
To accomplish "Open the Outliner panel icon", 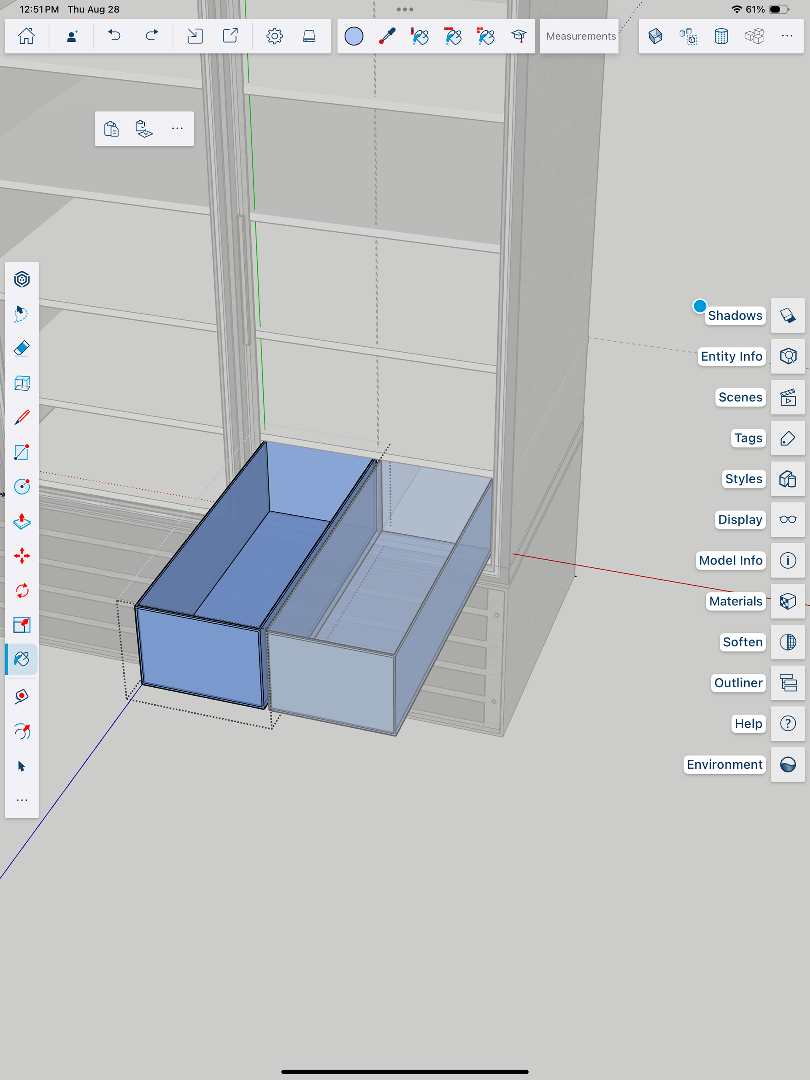I will point(788,683).
